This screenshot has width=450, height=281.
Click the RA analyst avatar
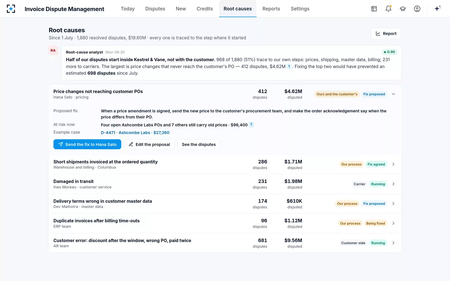[53, 50]
